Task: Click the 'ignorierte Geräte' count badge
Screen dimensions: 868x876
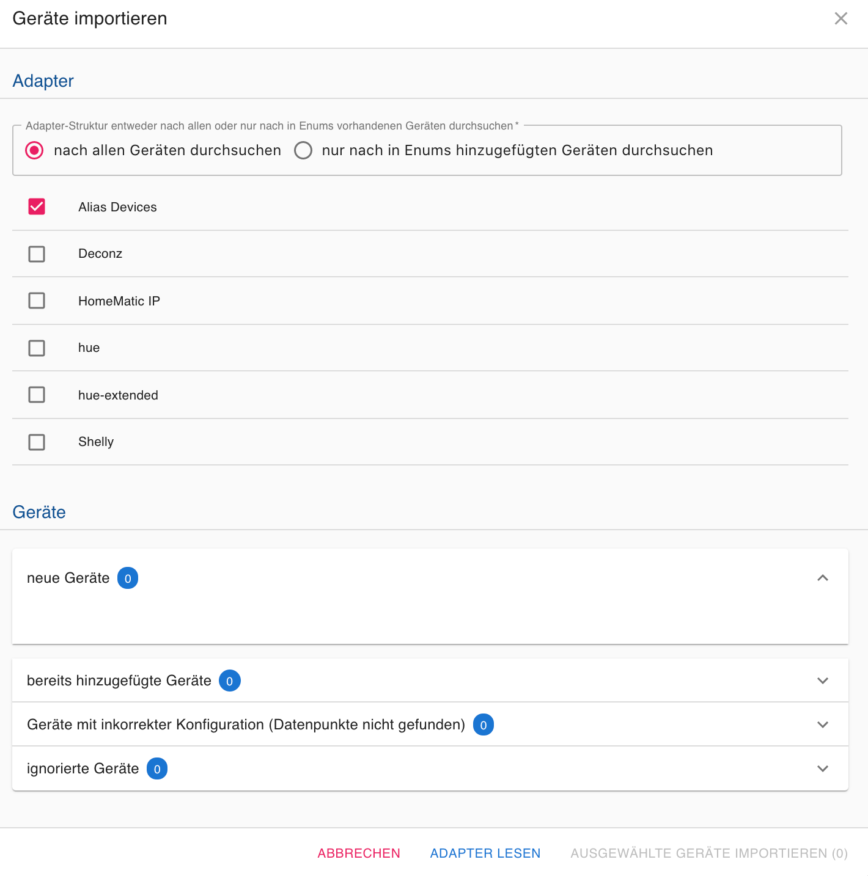Action: pyautogui.click(x=157, y=768)
